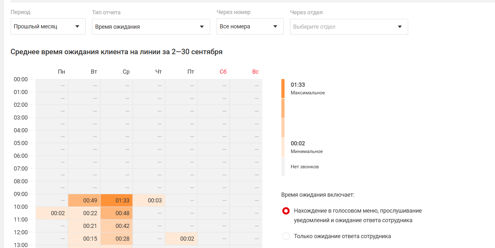The width and height of the screenshot is (495, 248).
Task: Click the 01:33 heatmap cell on Wednesday
Action: pyautogui.click(x=117, y=201)
